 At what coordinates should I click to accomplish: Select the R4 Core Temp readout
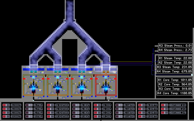[x=175, y=93]
